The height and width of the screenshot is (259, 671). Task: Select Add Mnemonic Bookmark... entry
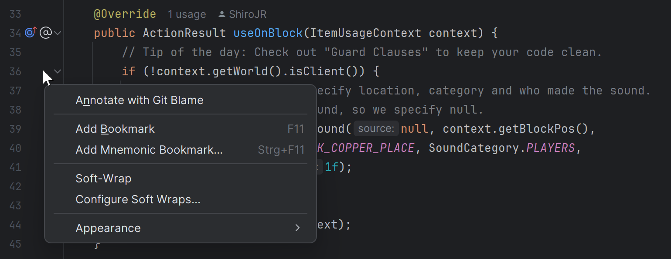pos(149,150)
